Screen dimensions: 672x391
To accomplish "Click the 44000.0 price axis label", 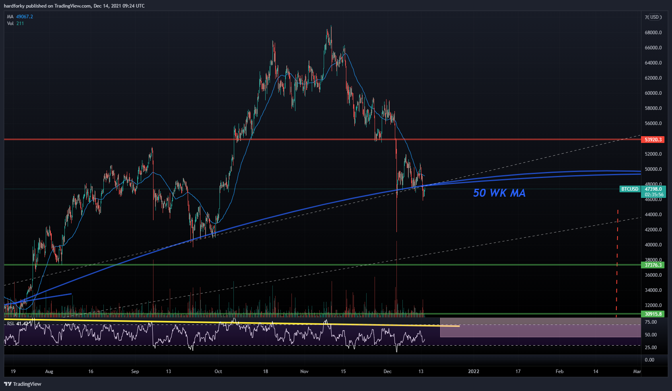I will pyautogui.click(x=653, y=215).
